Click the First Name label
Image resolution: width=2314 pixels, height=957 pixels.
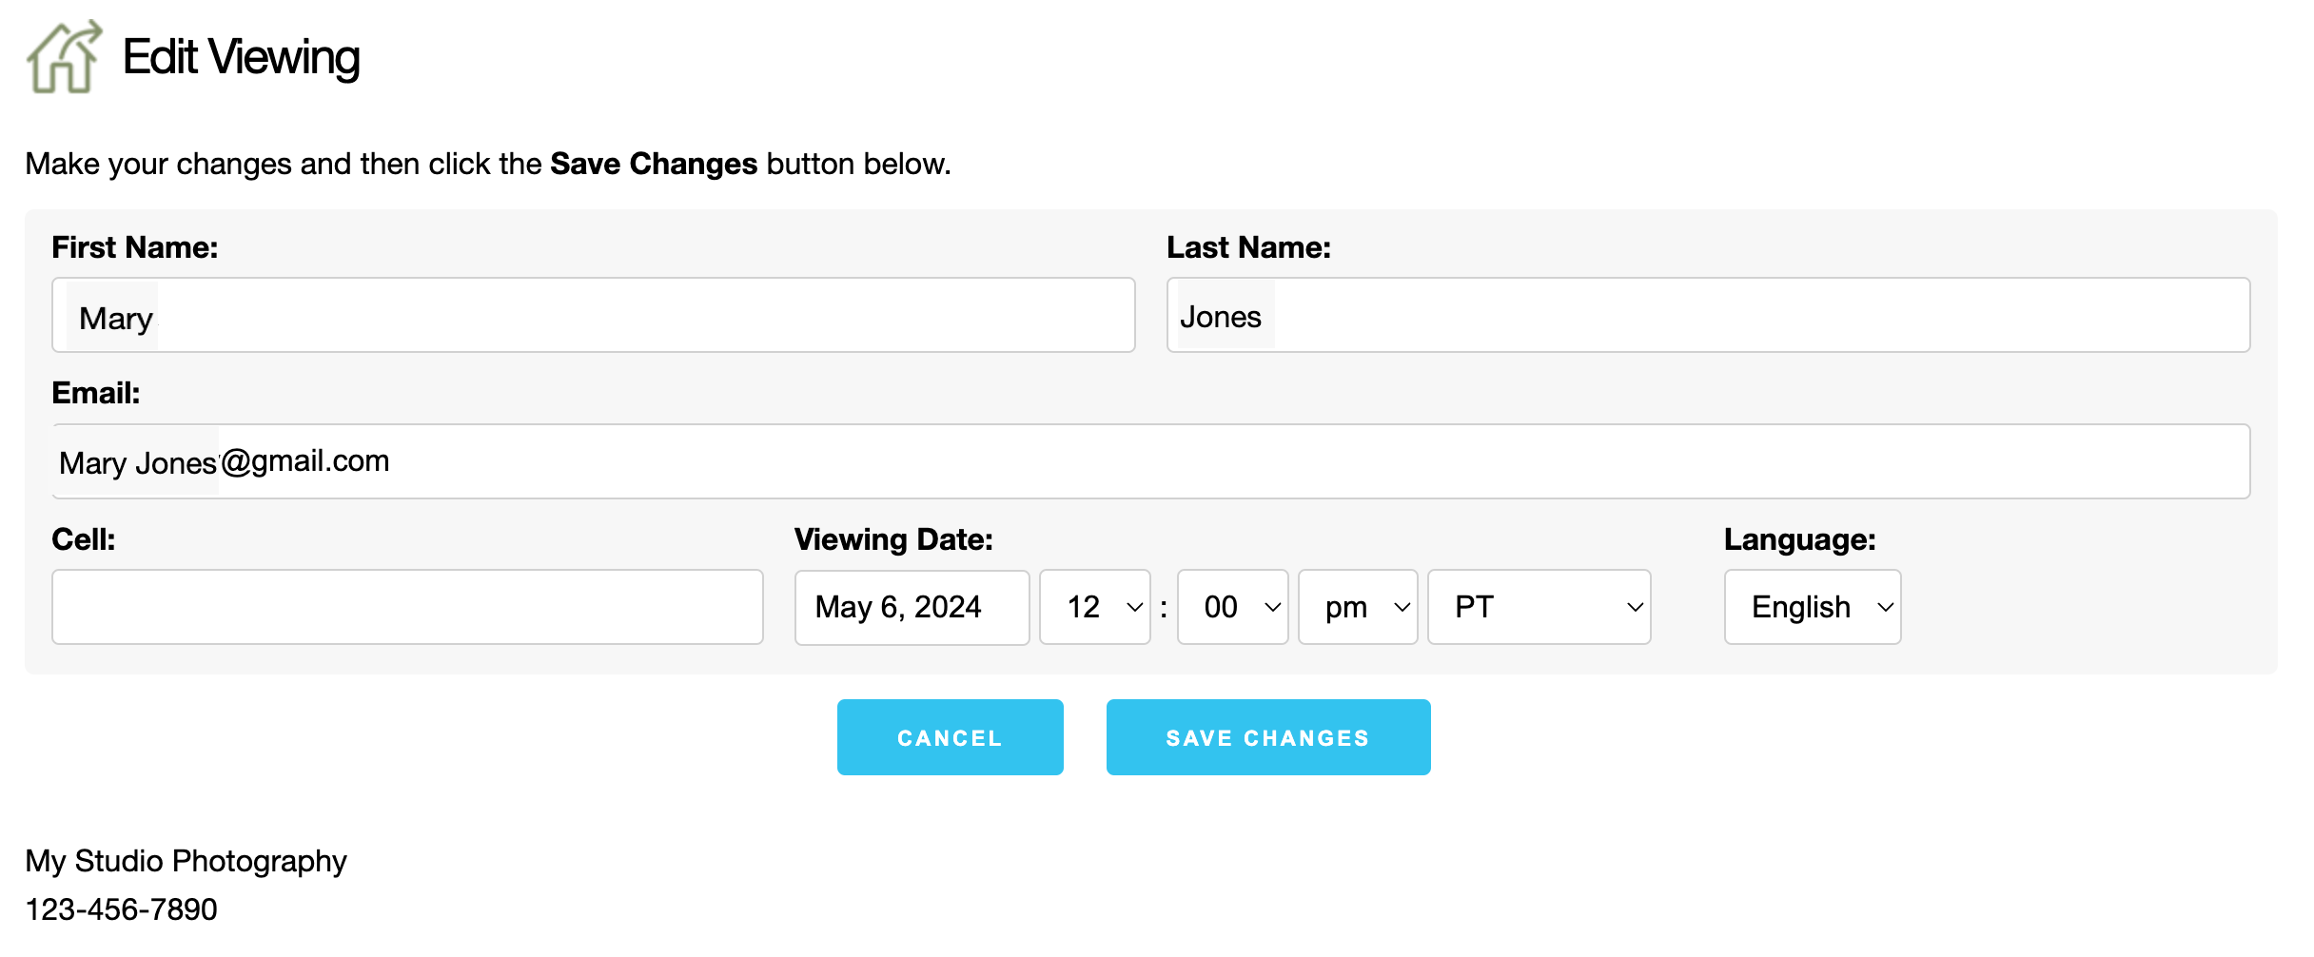135,247
